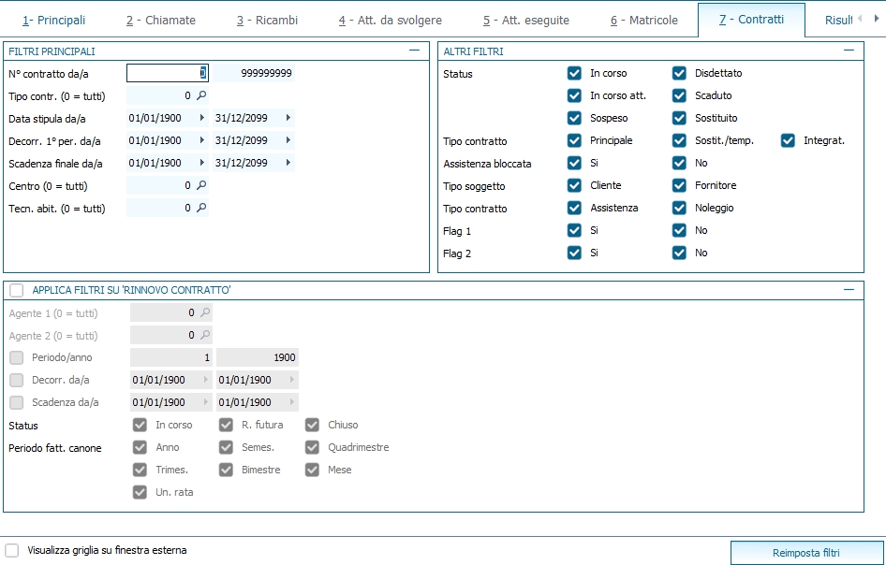Focus the N° contratto from field
This screenshot has height=565, width=886.
(168, 73)
